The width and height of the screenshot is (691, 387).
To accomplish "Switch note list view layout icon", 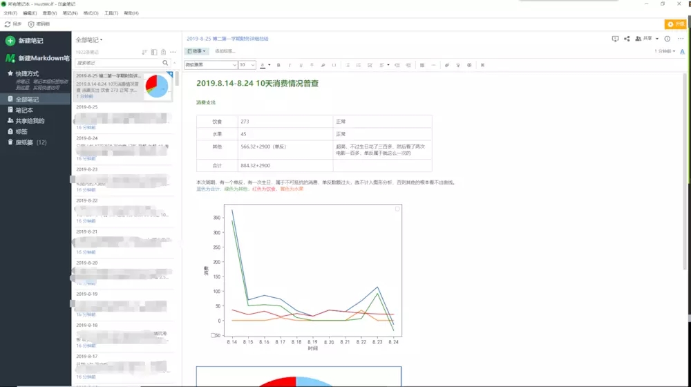I will point(154,52).
